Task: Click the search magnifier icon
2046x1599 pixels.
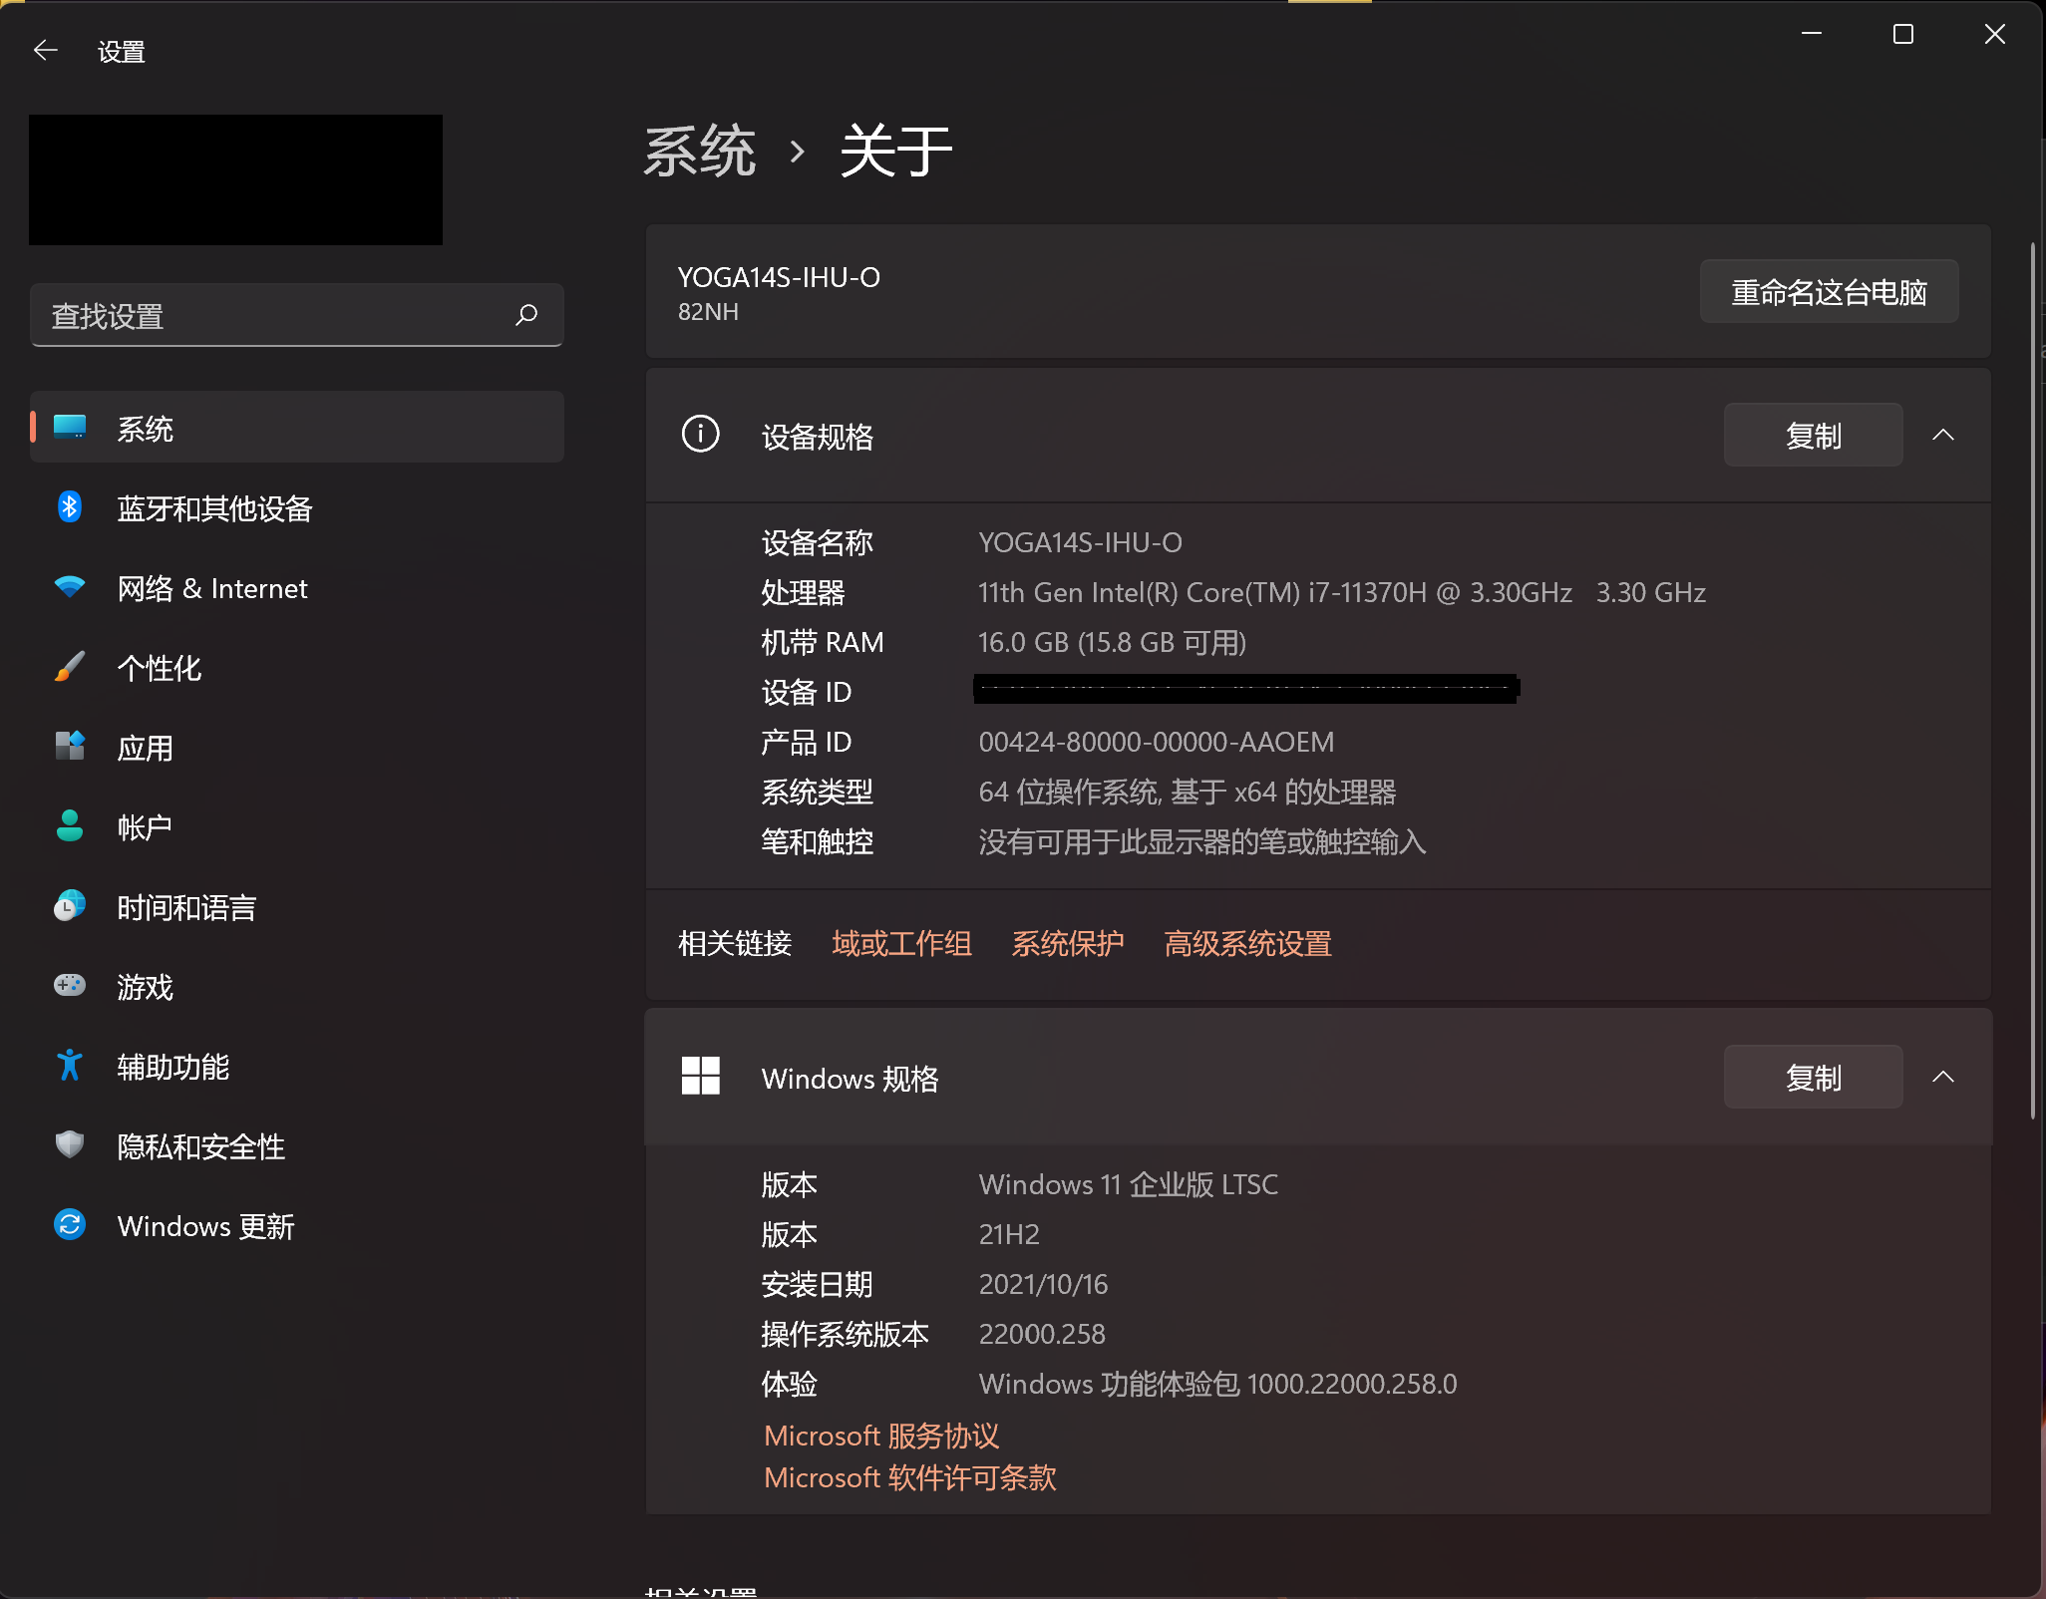Action: point(526,316)
